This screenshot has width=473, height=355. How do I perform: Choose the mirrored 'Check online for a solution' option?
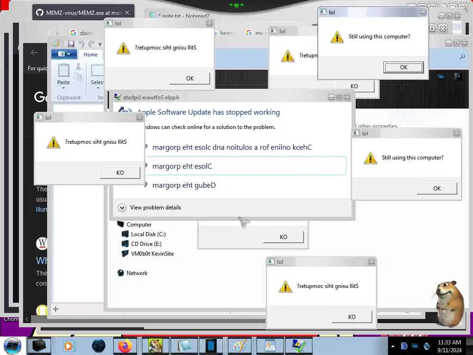click(232, 147)
